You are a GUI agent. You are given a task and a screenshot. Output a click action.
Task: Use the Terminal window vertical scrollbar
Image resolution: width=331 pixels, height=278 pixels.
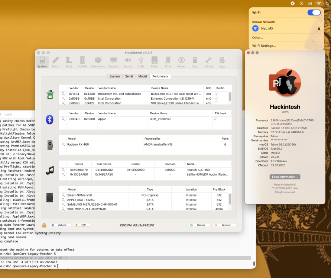pos(254,264)
